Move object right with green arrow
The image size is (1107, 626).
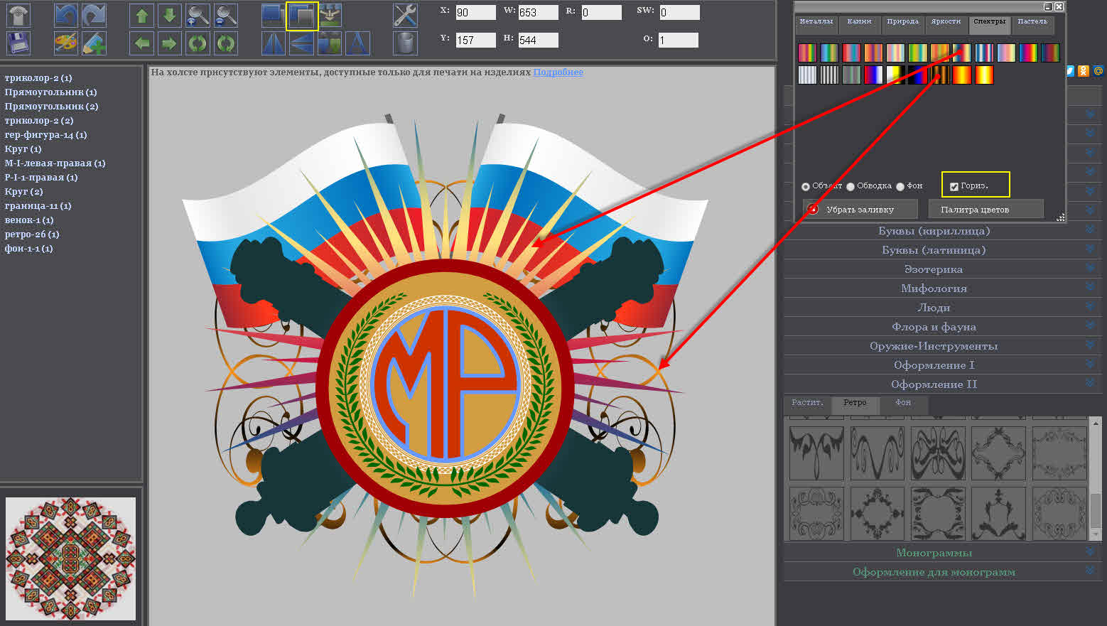point(169,43)
